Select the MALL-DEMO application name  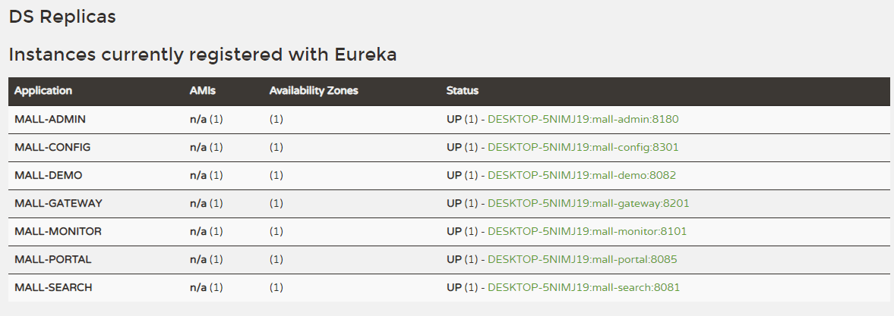point(49,175)
